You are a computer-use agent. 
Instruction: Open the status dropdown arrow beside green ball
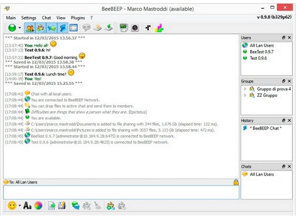[x=19, y=28]
